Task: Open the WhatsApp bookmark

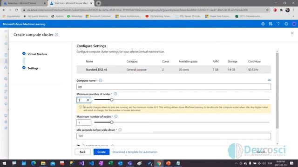Action: (x=74, y=16)
